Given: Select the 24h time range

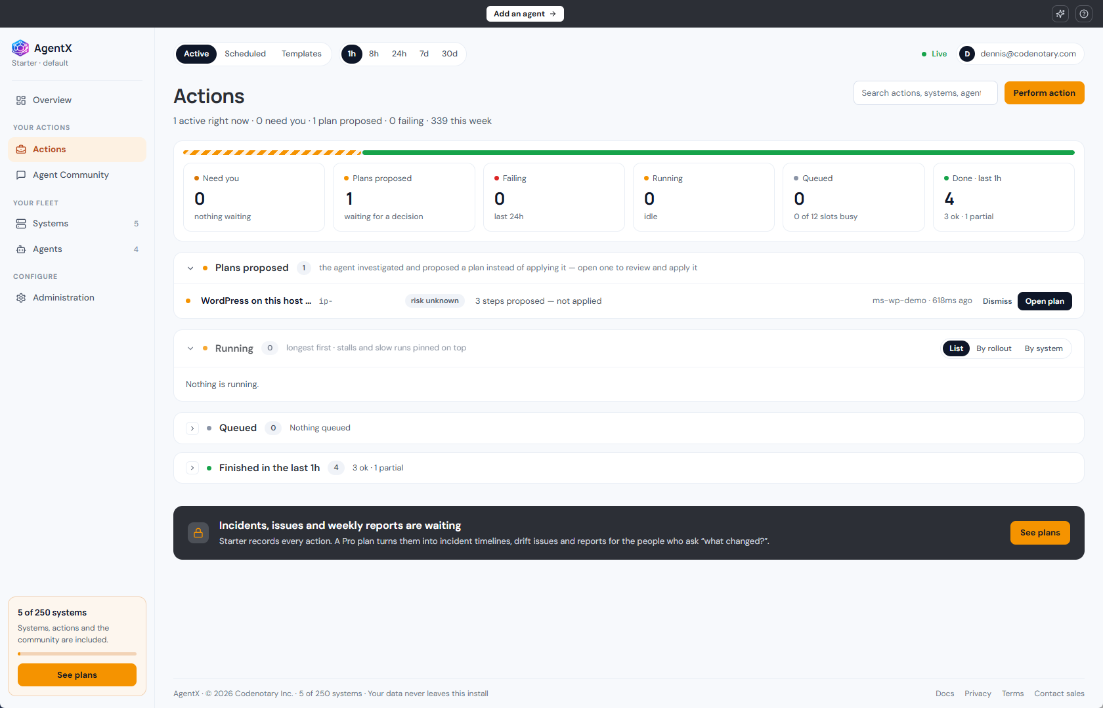Looking at the screenshot, I should pos(399,54).
